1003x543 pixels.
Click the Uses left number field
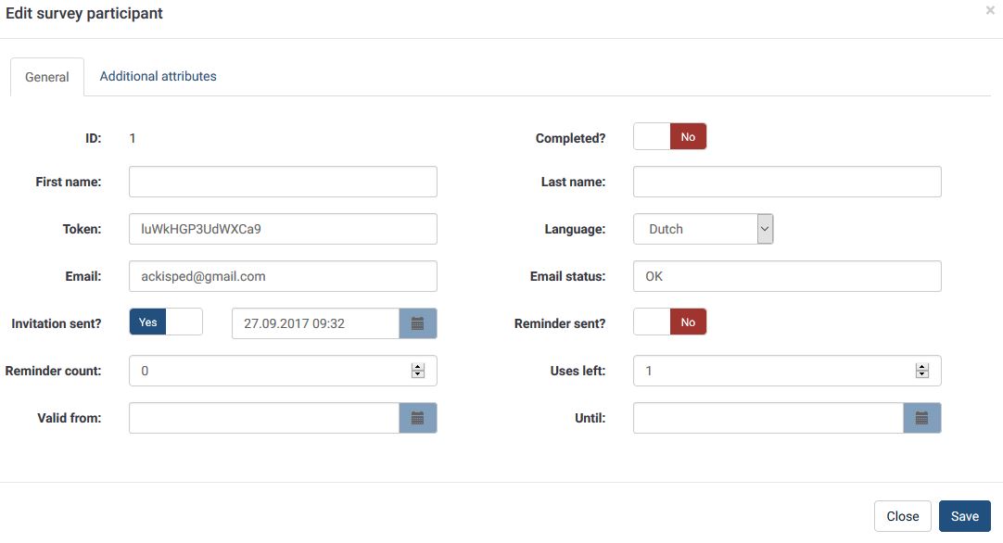coord(787,371)
